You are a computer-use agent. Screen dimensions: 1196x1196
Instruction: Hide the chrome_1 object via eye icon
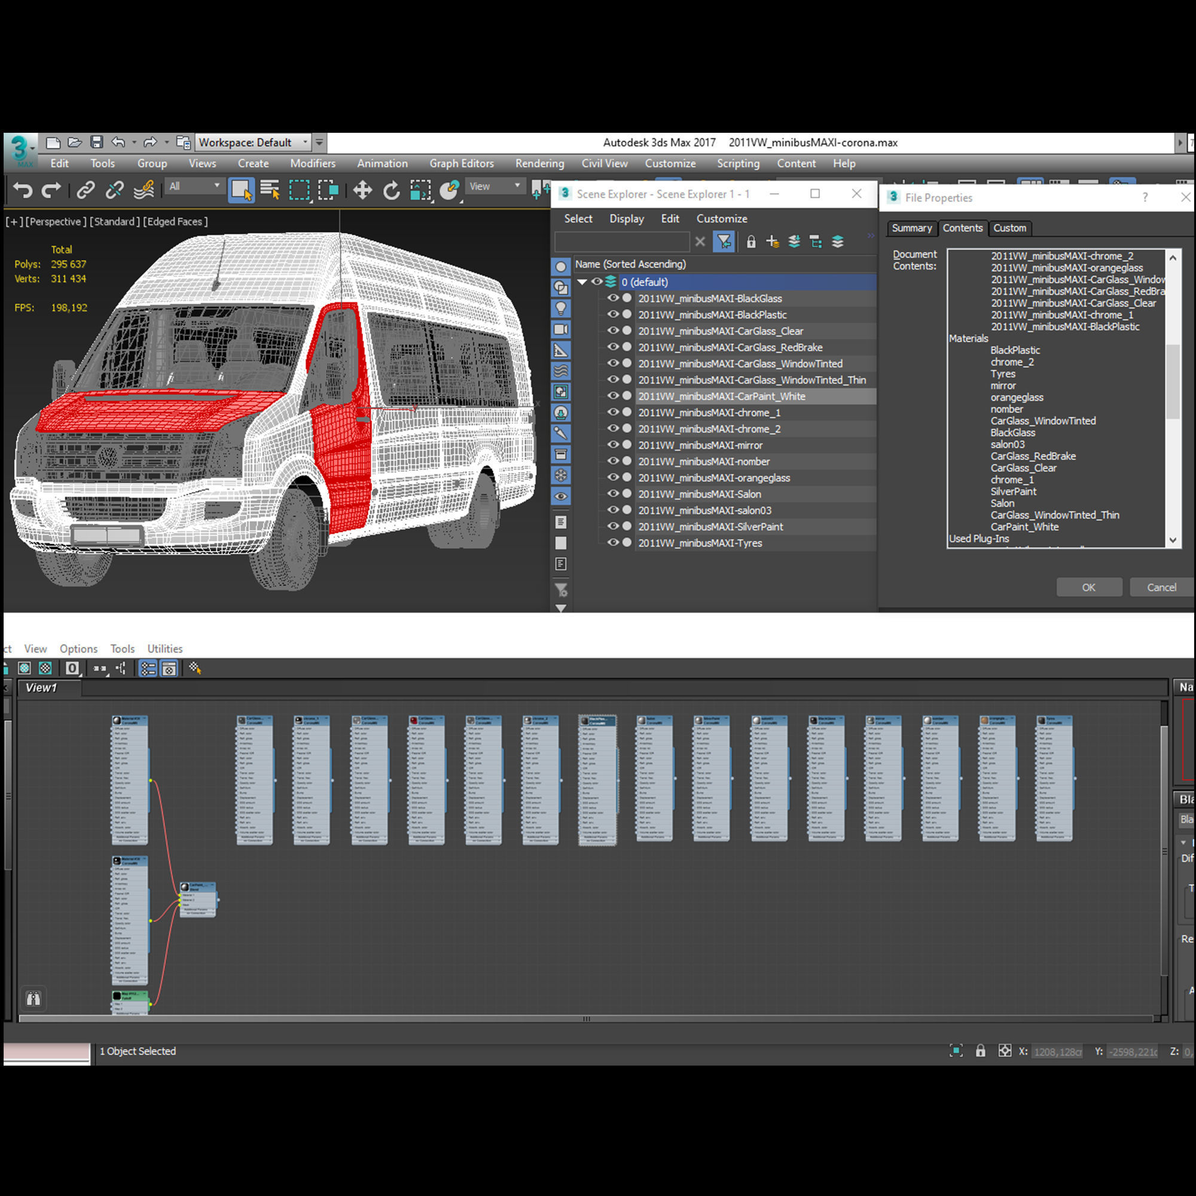click(x=613, y=412)
